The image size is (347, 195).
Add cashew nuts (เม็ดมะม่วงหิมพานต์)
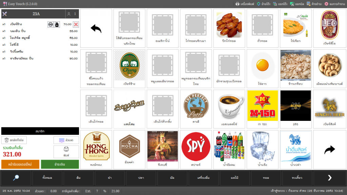(x=329, y=69)
